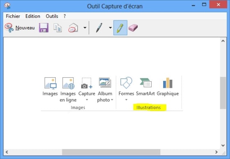Close the Outil Capture d'écran window
This screenshot has height=159, width=230.
pyautogui.click(x=219, y=4)
